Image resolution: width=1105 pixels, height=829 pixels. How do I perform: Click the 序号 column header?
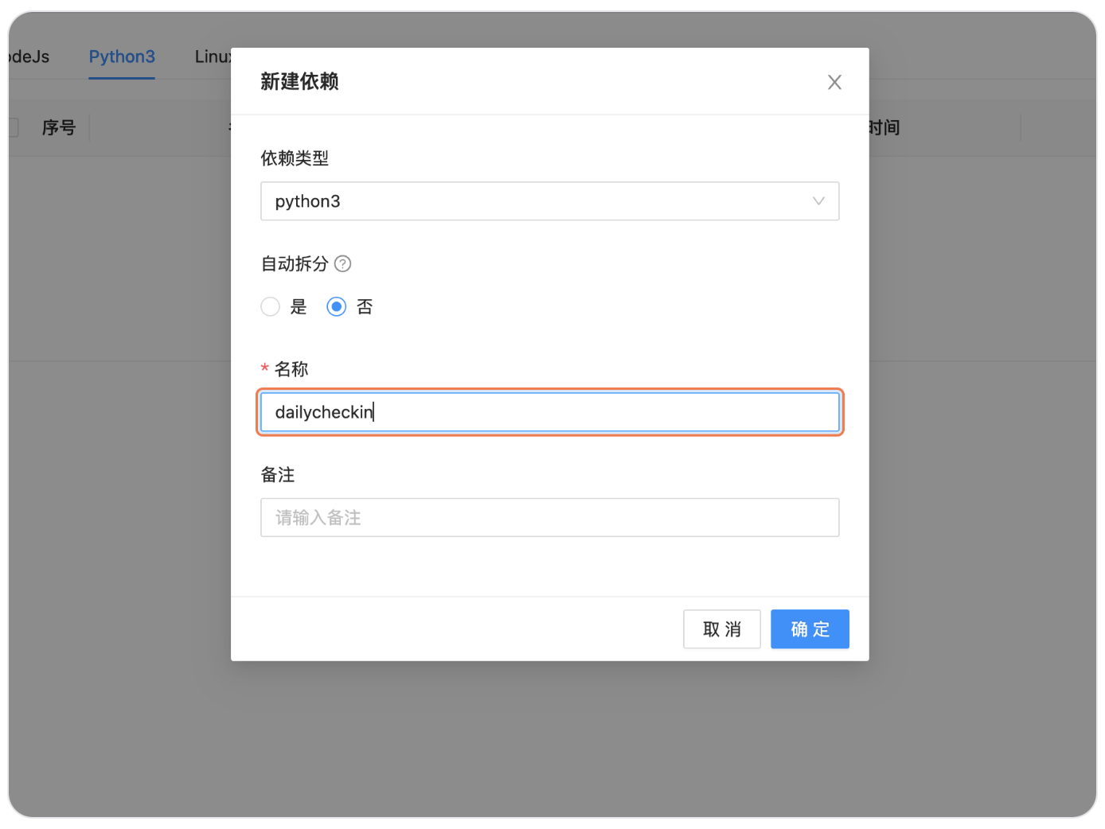coord(59,127)
